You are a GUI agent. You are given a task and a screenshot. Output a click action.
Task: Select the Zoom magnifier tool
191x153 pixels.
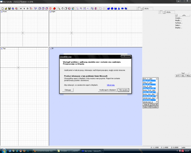(59, 9)
